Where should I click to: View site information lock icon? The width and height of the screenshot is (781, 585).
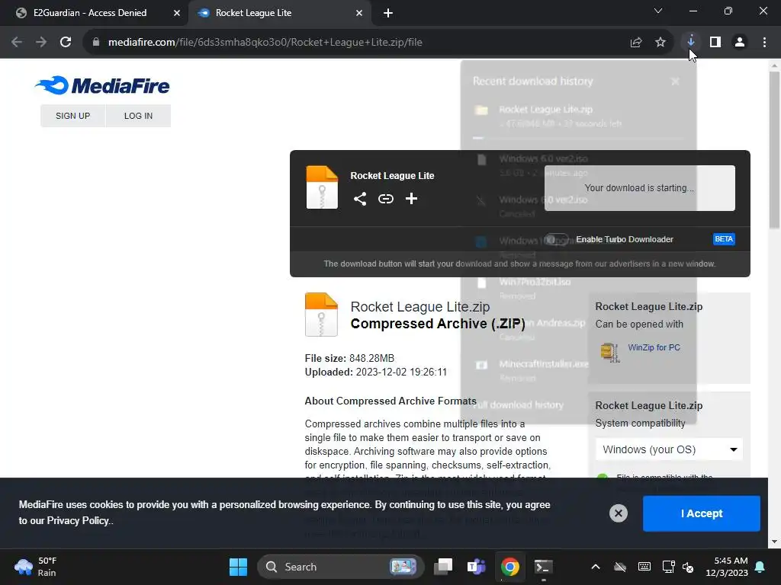[96, 43]
